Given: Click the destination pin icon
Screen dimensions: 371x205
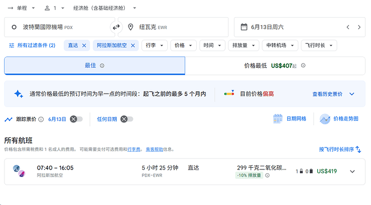Looking at the screenshot, I should 130,27.
